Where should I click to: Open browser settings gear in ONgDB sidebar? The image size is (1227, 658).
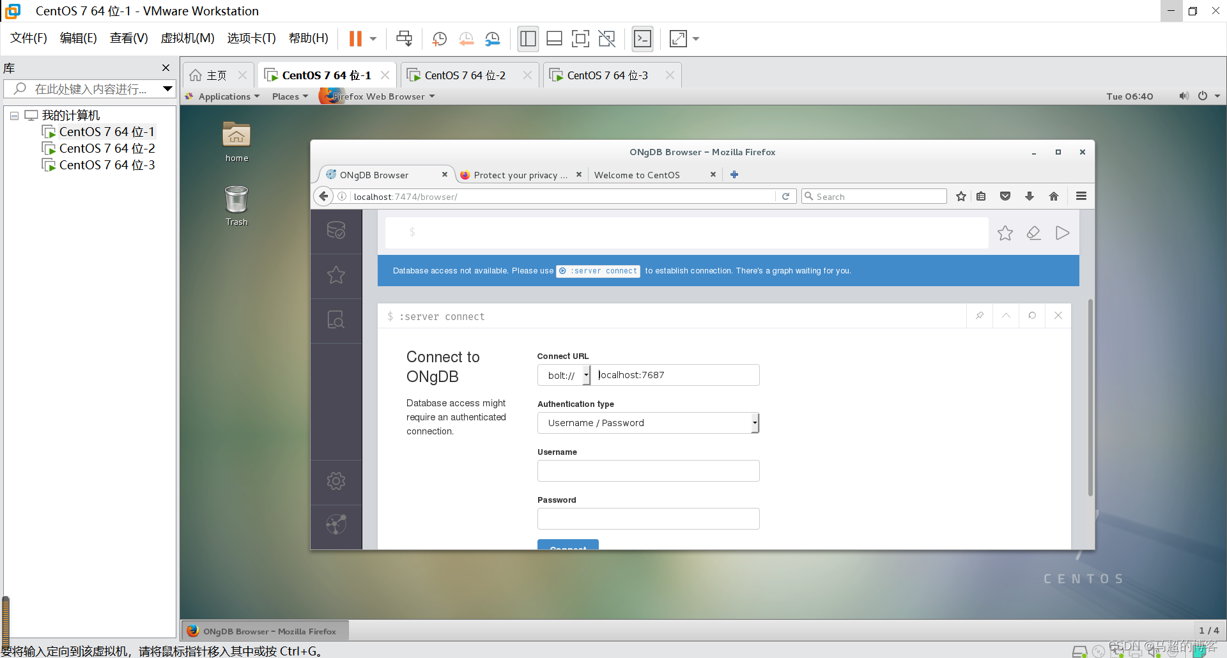tap(336, 481)
